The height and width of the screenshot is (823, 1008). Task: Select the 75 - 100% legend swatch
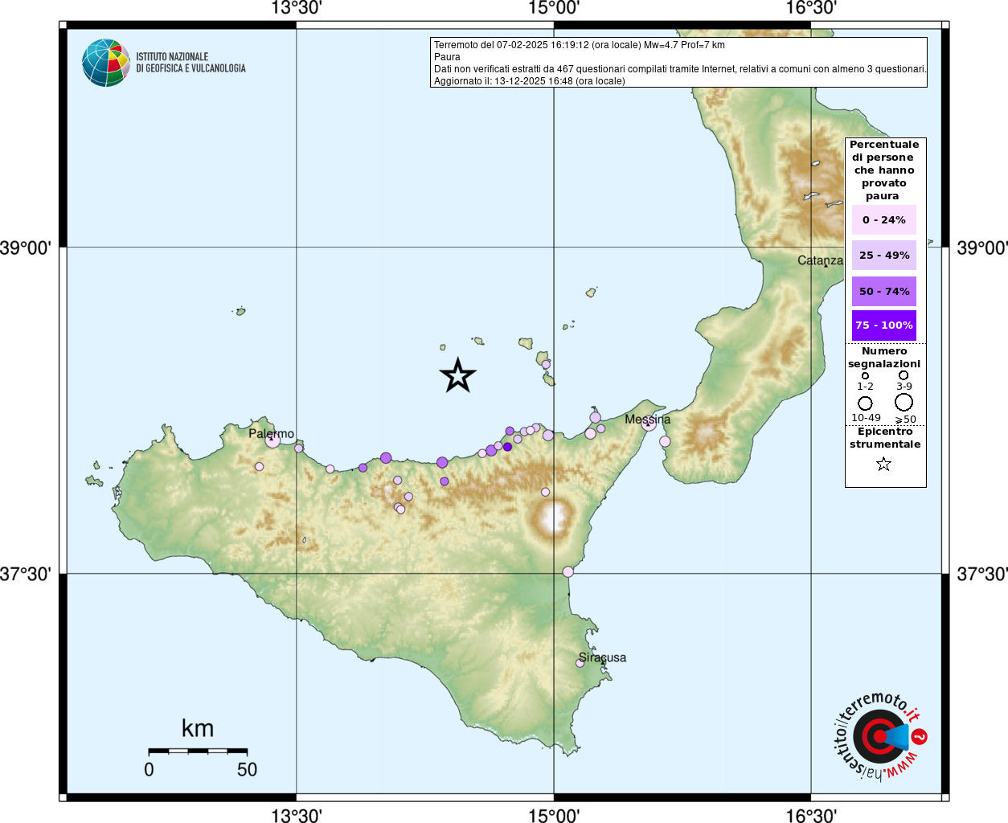pyautogui.click(x=884, y=326)
